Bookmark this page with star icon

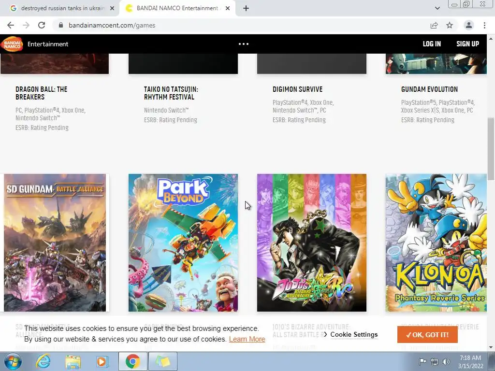[x=450, y=25]
